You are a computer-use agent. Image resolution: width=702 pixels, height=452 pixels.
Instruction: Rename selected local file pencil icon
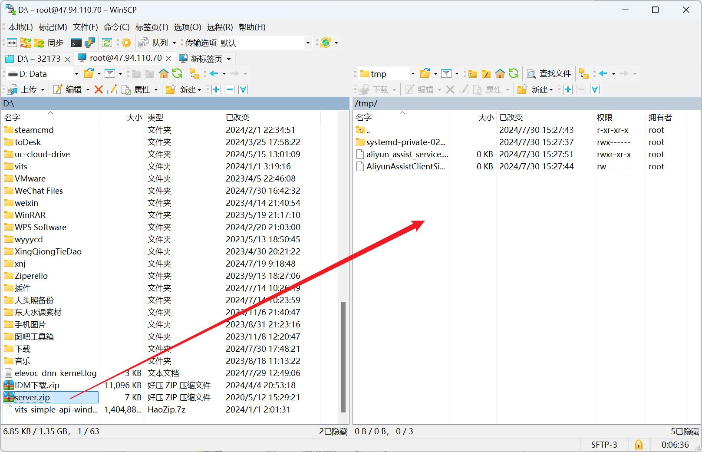(x=112, y=89)
